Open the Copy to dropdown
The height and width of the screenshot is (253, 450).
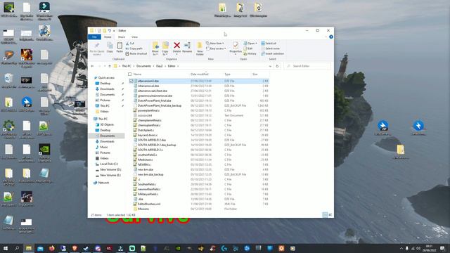[165, 48]
